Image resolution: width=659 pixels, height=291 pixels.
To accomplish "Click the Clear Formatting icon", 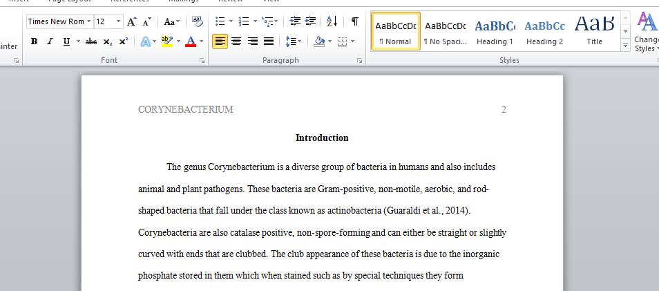I will 197,21.
